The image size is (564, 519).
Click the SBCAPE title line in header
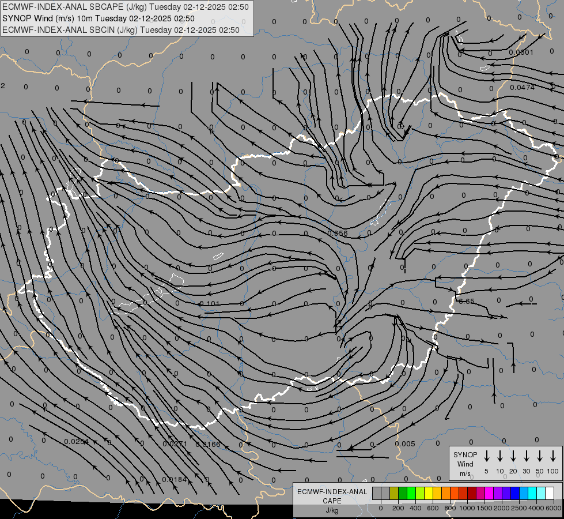point(126,7)
